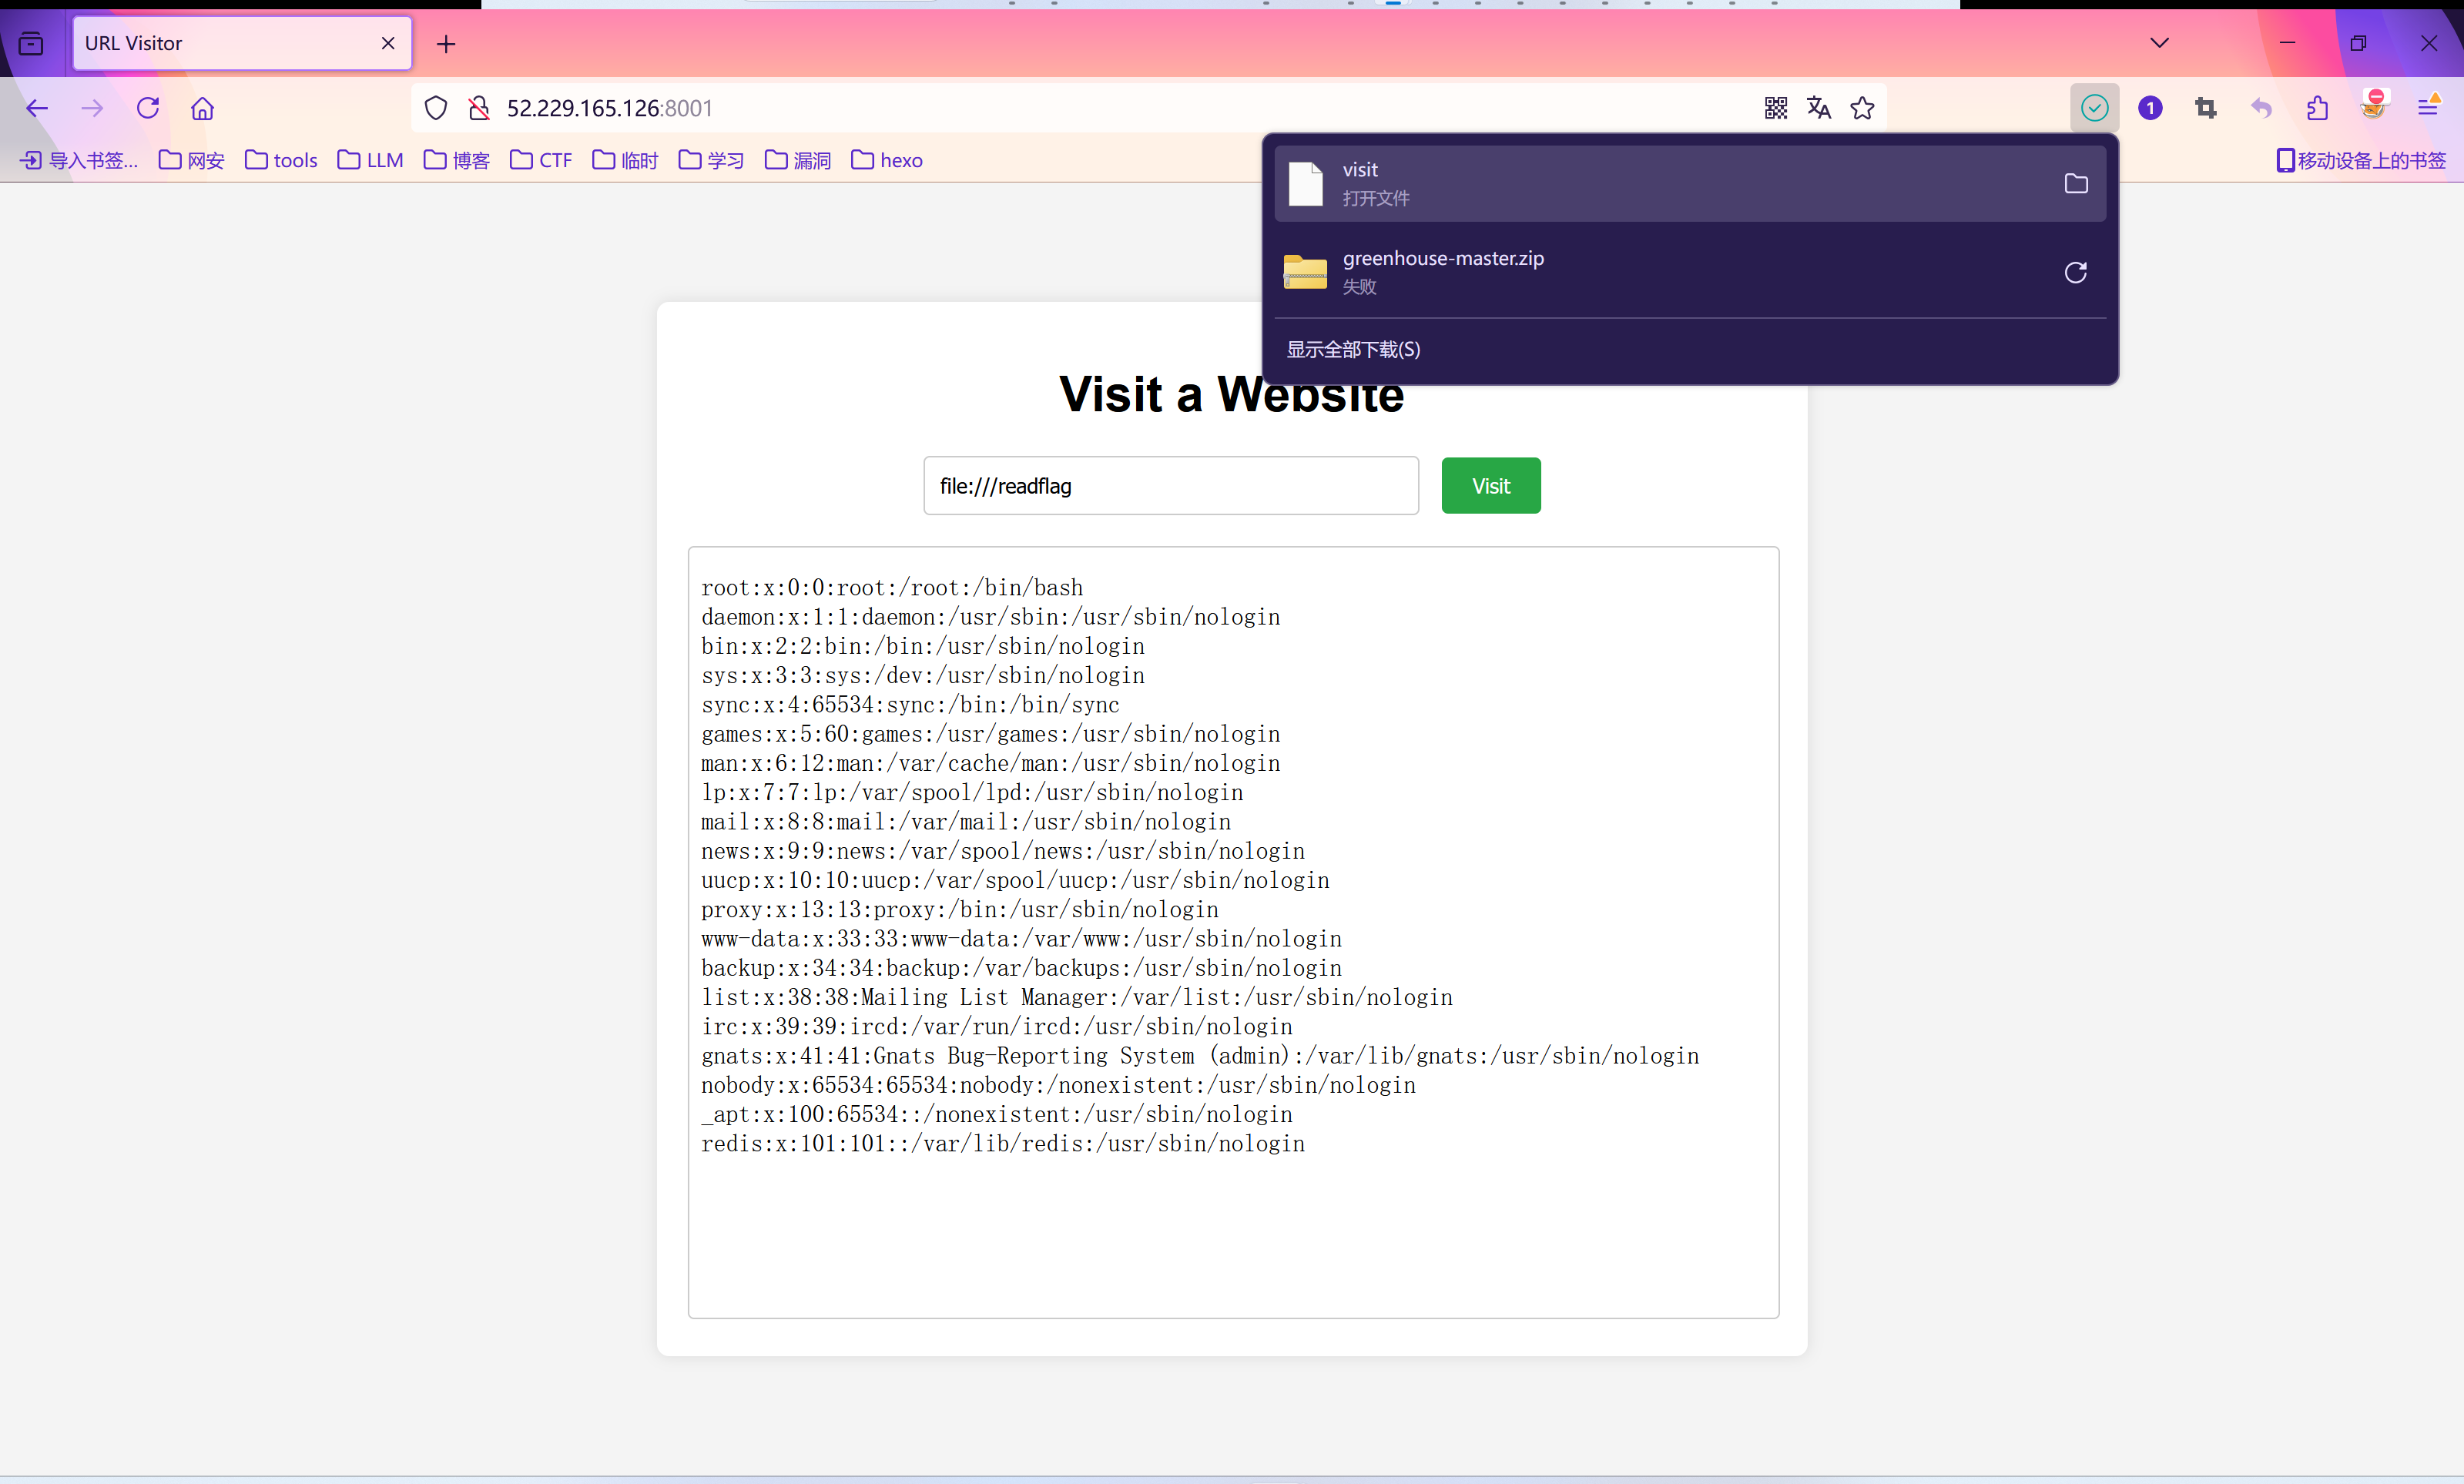Switch to the URL Visitor tab
Screen dimensions: 2464x1484
[242, 43]
